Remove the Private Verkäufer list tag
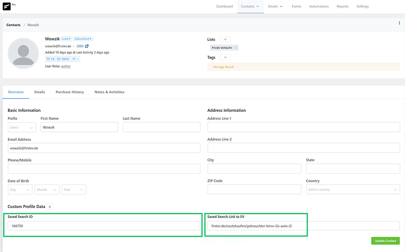Screen dimensions: 405x252 point(236,48)
